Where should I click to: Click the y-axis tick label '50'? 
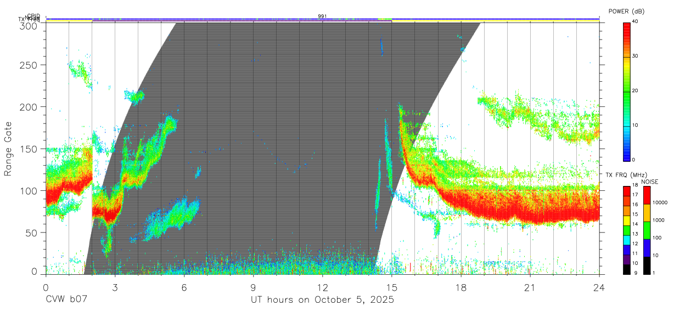(31, 233)
